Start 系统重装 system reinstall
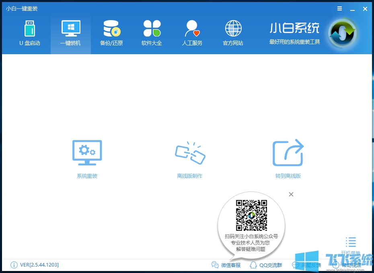Image resolution: width=374 pixels, height=273 pixels. pos(86,157)
